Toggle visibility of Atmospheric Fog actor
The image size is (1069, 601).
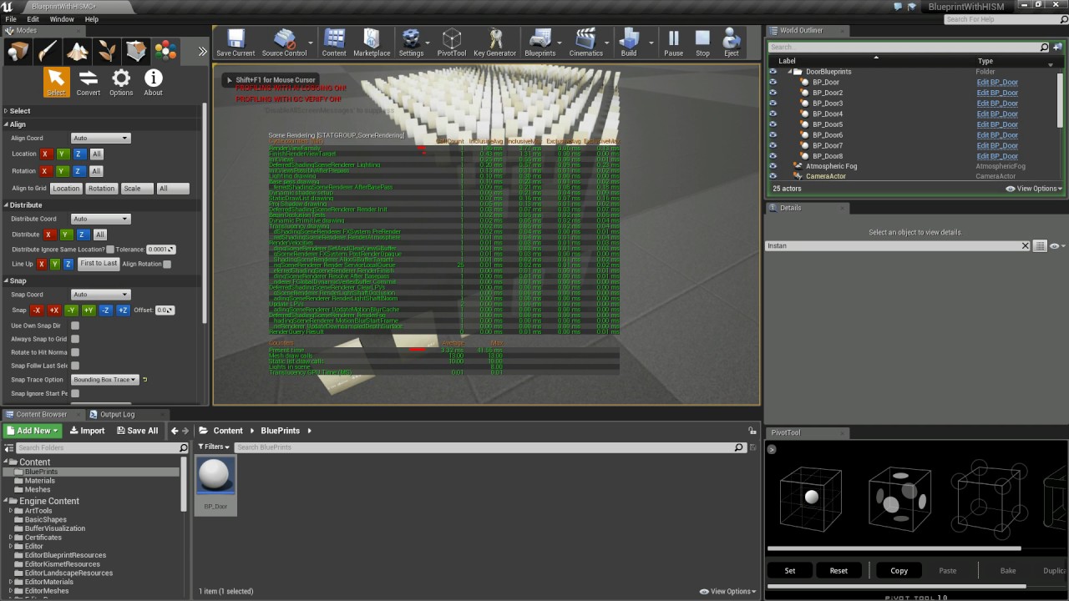(773, 166)
